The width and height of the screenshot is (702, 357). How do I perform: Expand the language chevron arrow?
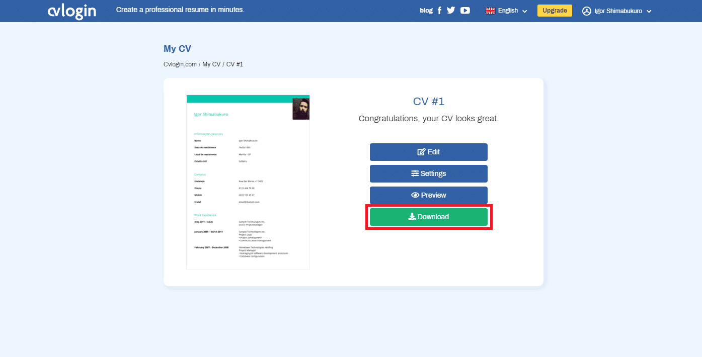524,11
